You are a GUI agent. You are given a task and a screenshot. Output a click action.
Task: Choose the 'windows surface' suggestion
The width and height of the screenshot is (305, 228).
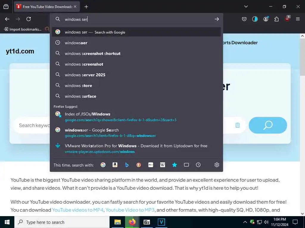[136, 96]
